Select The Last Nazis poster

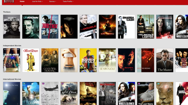146,93
